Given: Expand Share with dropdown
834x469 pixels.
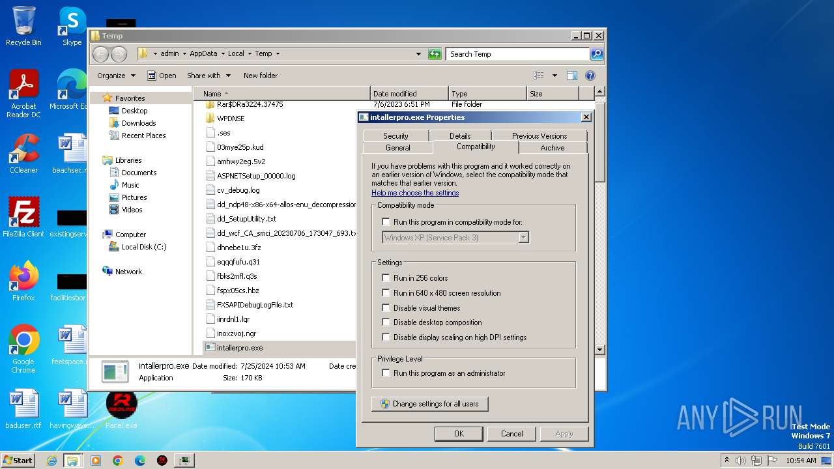Looking at the screenshot, I should tap(208, 76).
